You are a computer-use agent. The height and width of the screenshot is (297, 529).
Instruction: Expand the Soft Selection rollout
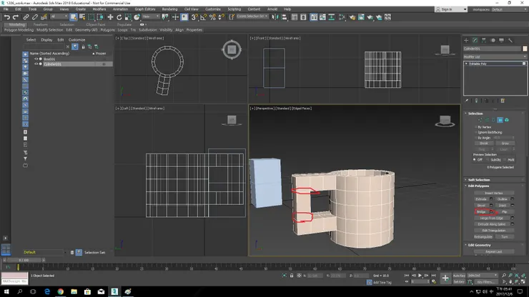click(x=479, y=180)
